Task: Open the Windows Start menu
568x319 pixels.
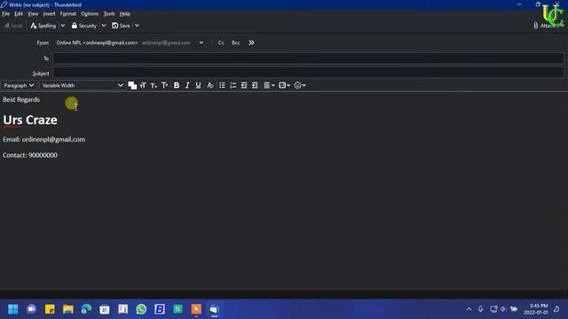Action: pos(13,309)
